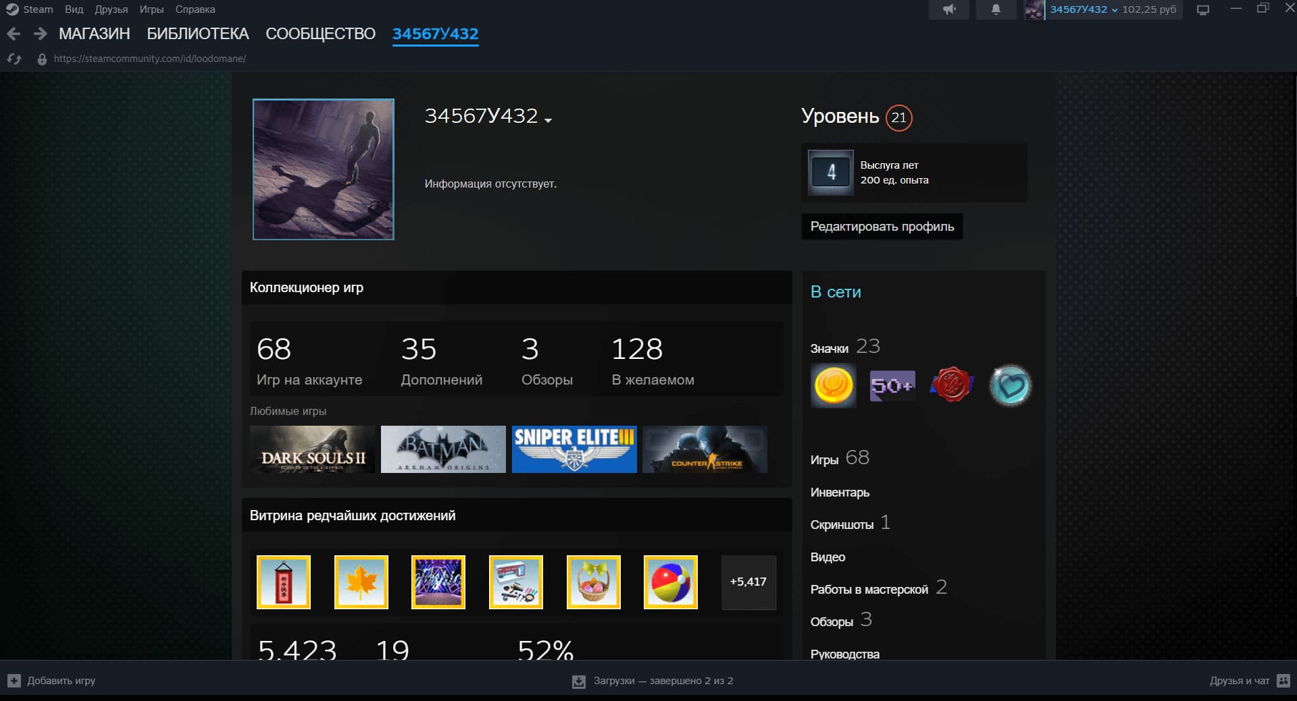The width and height of the screenshot is (1297, 701).
Task: Click the gold coin badge
Action: click(x=834, y=386)
